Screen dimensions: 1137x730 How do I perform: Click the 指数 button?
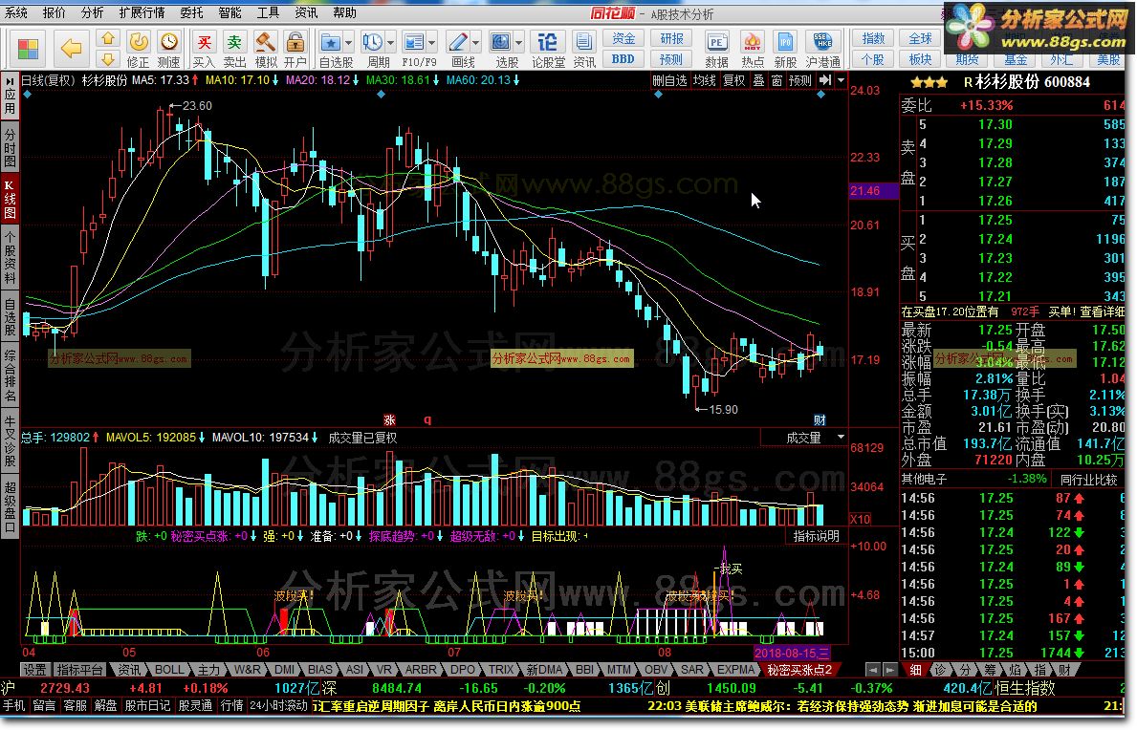click(873, 38)
